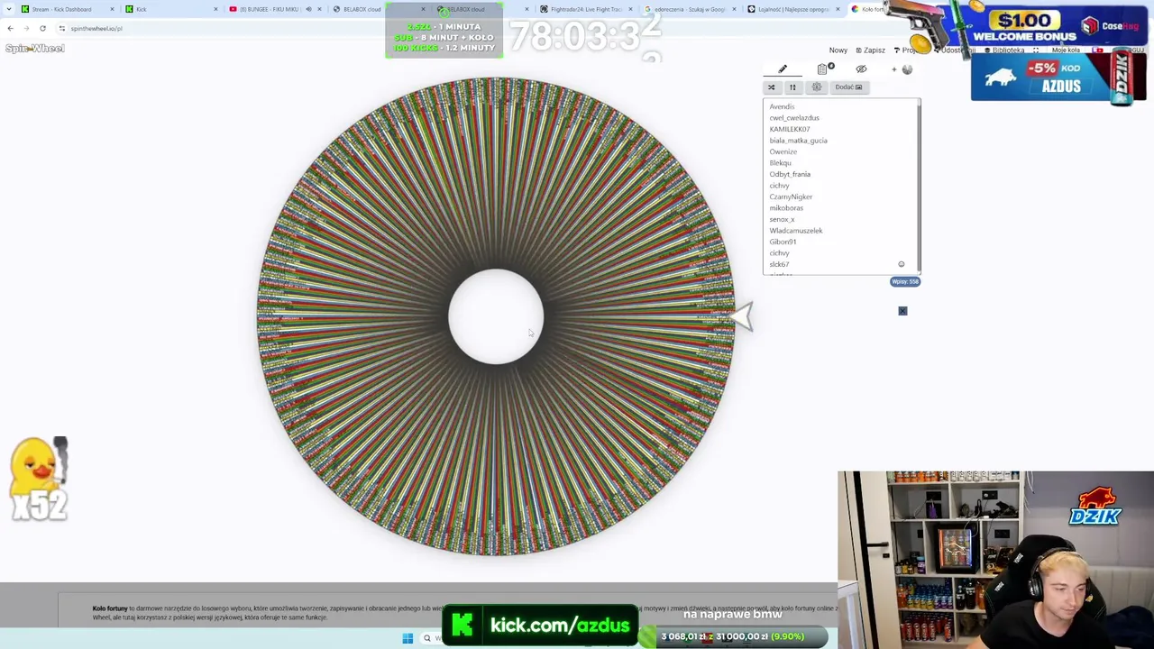
Task: Add another wheel with plus icon
Action: click(894, 69)
